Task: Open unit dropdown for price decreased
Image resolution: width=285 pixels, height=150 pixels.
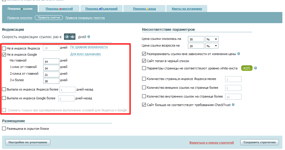Action: click(212, 39)
